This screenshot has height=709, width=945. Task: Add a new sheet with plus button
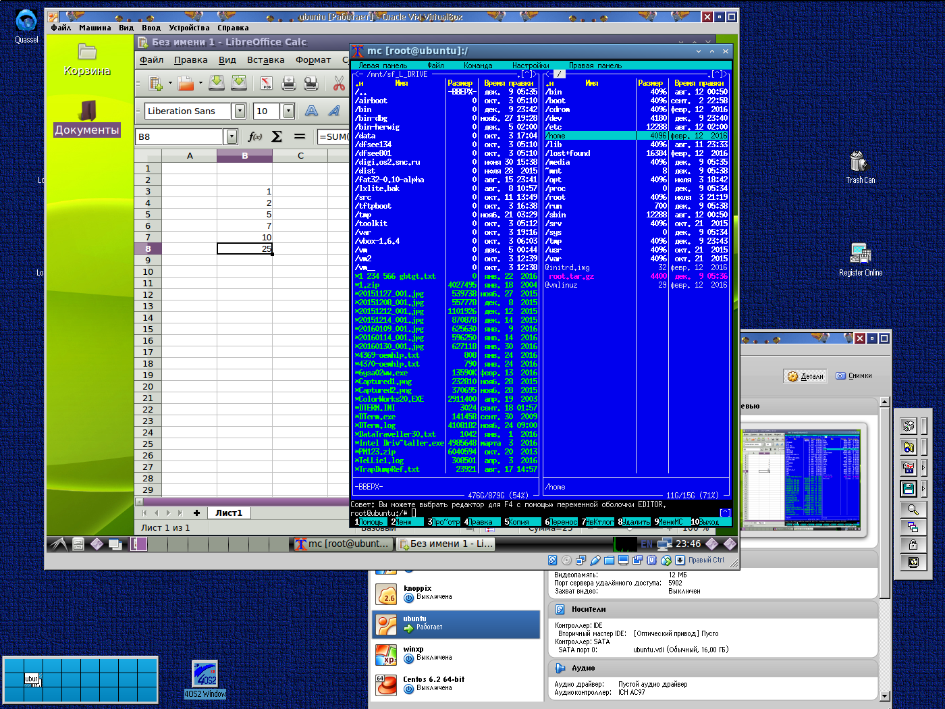196,513
